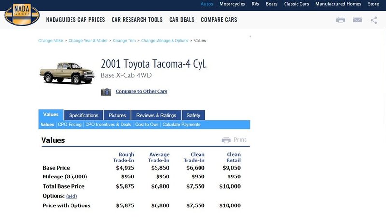The image size is (386, 220).
Task: Click Change Year & Model breadcrumb
Action: tap(88, 41)
